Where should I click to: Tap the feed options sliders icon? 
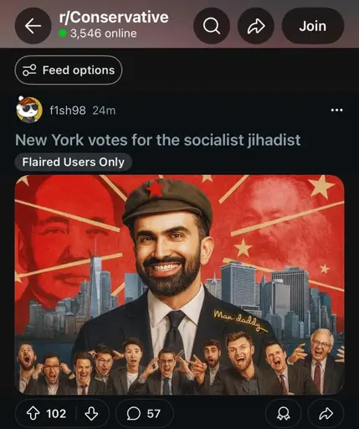click(x=29, y=70)
